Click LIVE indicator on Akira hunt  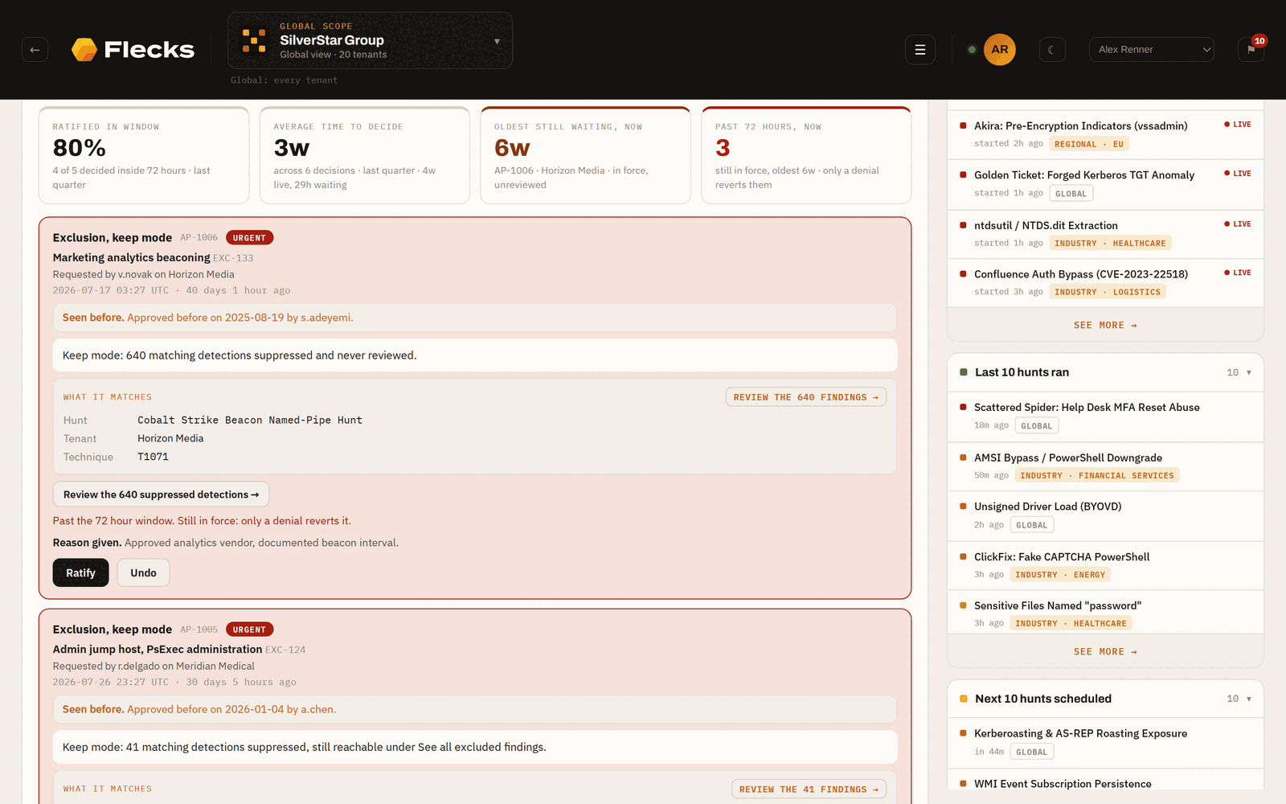[1238, 125]
